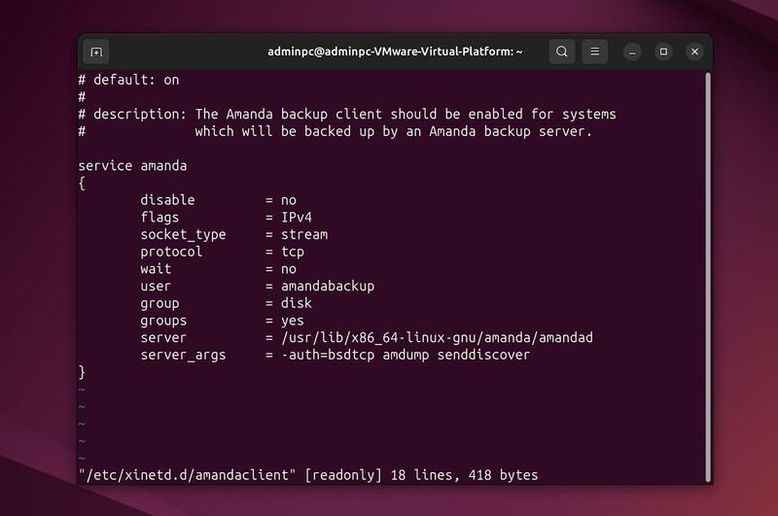Click the 'yes' value for groups
Screen dimensions: 778x516
coord(293,321)
